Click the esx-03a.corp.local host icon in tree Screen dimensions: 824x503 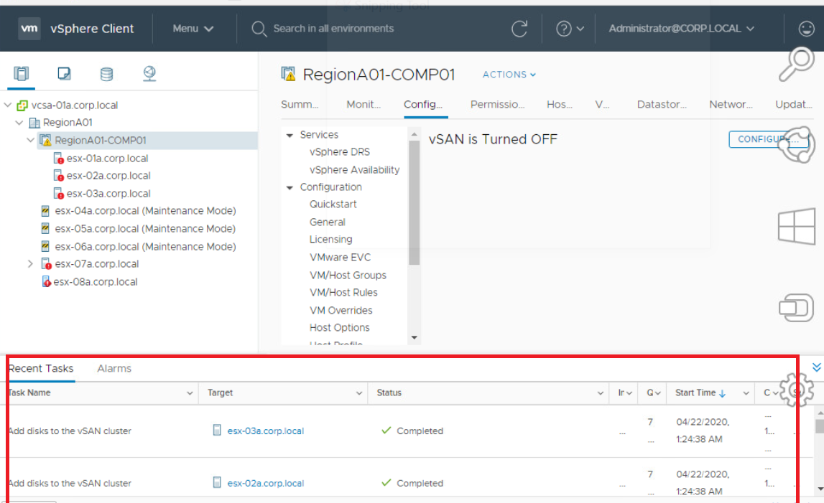59,194
